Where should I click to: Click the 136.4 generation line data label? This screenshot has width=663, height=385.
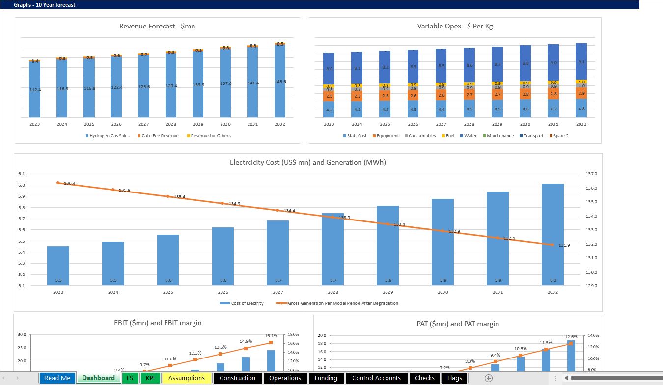coord(70,183)
